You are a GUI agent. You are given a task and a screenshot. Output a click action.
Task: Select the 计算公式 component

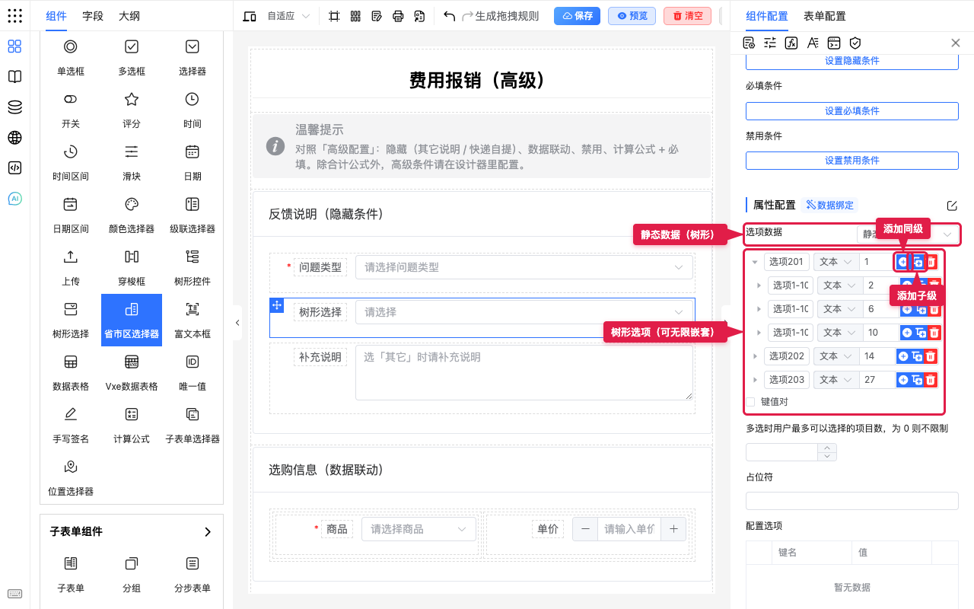(132, 425)
